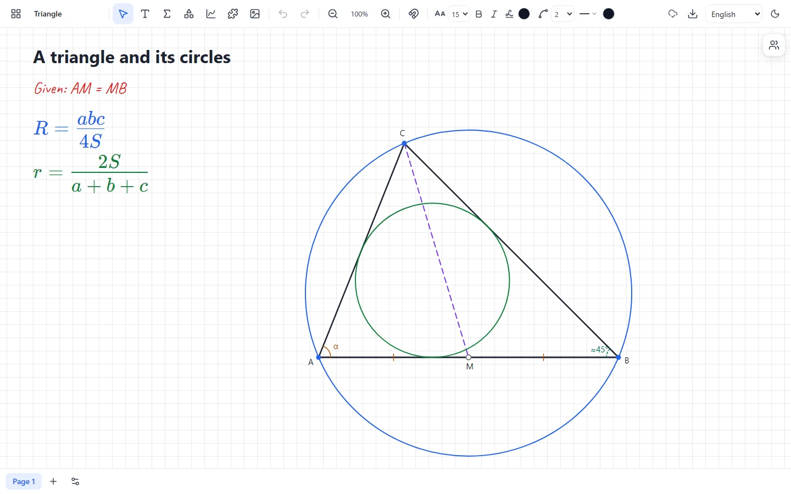Zoom in with the plus magnifier
The image size is (791, 494).
click(386, 14)
